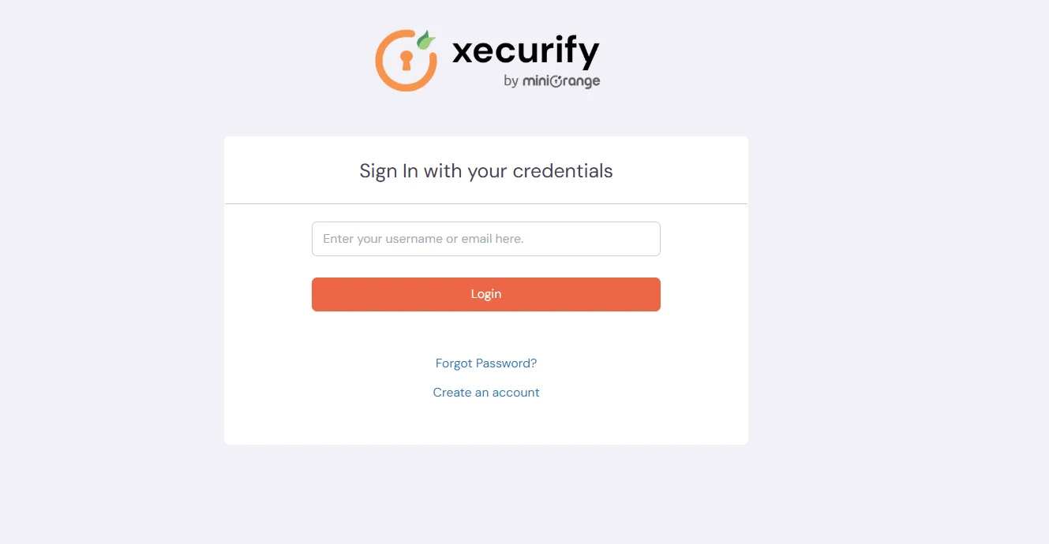
Task: Click the miniOrange logo text
Action: [560, 80]
